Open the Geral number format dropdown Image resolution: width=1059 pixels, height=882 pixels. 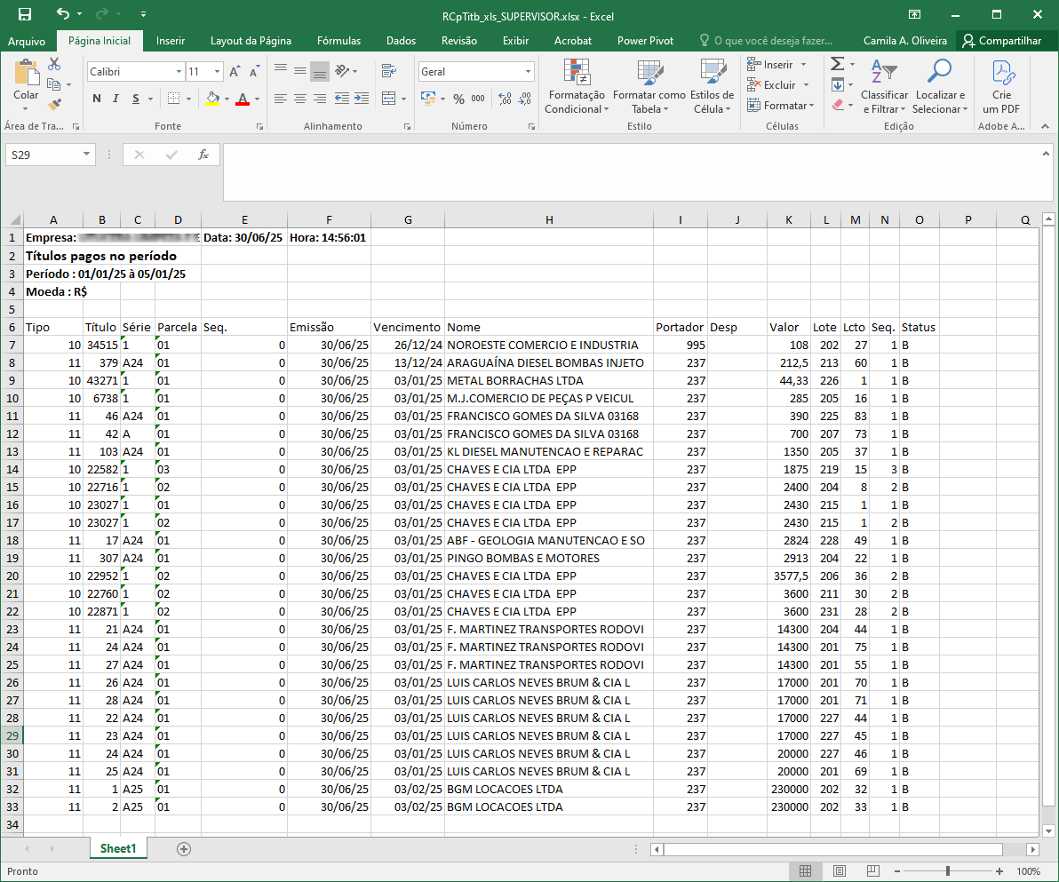528,72
